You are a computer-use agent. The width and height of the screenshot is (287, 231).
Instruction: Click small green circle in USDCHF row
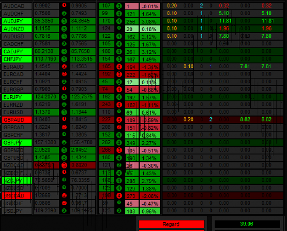(x=119, y=202)
